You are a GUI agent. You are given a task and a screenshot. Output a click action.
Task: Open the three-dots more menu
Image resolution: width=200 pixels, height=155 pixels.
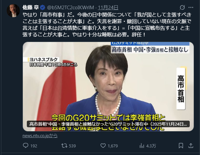coord(191,8)
